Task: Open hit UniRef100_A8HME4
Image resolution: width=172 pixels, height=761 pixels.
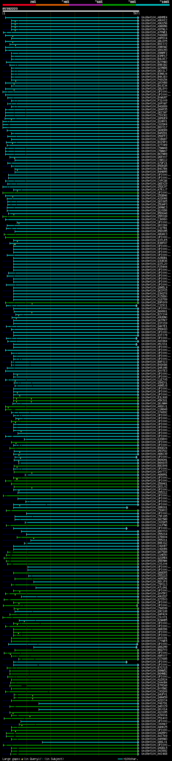Action: point(154,18)
